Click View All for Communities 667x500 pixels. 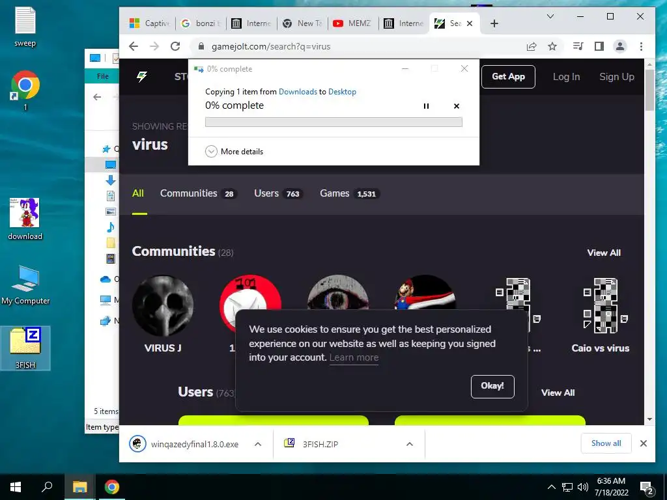click(x=604, y=253)
